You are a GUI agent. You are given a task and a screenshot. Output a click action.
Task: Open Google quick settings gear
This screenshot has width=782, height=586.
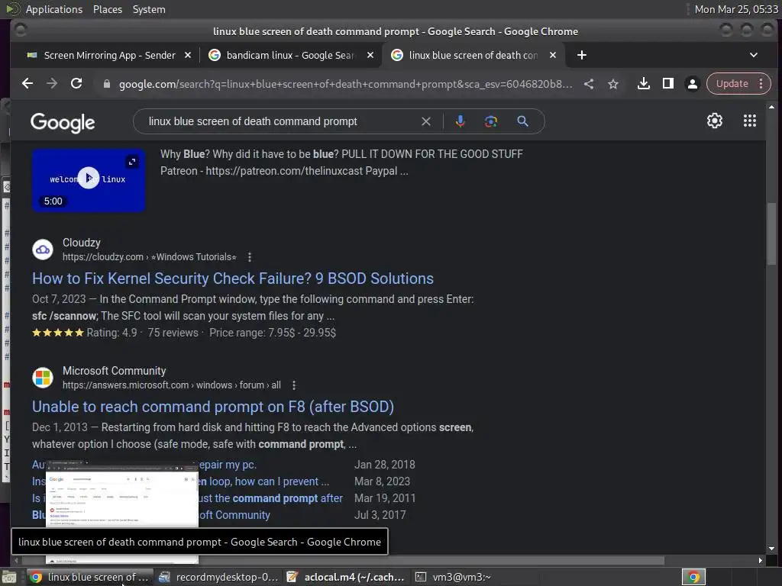point(715,121)
